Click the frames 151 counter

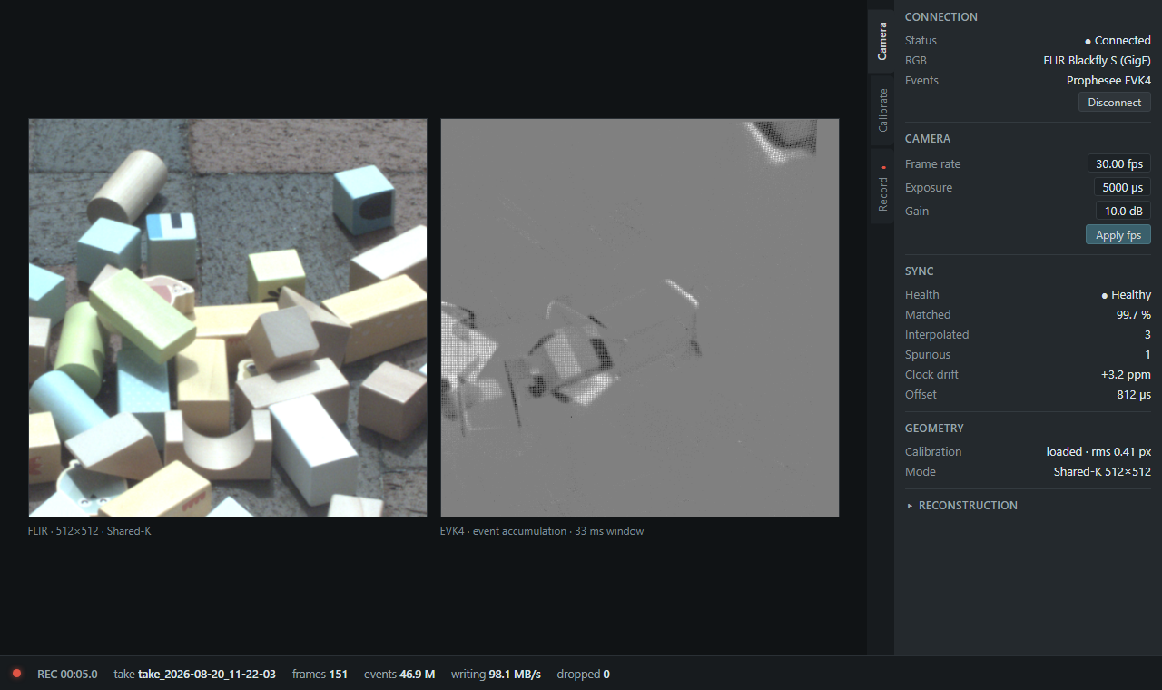tap(320, 675)
